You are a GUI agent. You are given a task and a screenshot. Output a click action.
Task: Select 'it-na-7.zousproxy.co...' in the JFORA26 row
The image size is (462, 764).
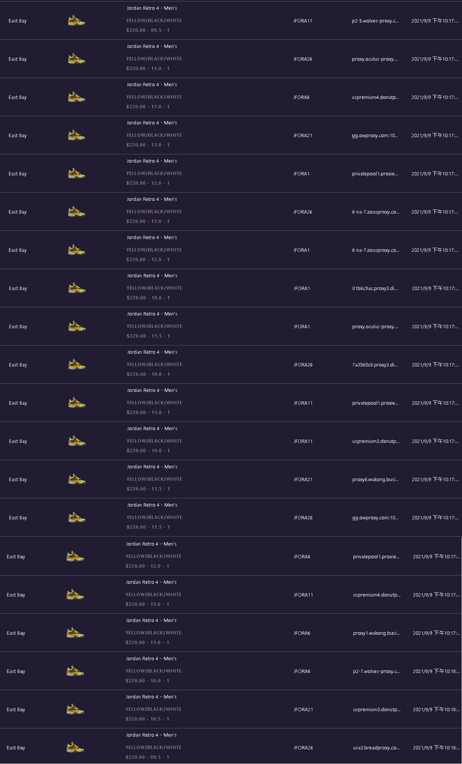point(375,212)
